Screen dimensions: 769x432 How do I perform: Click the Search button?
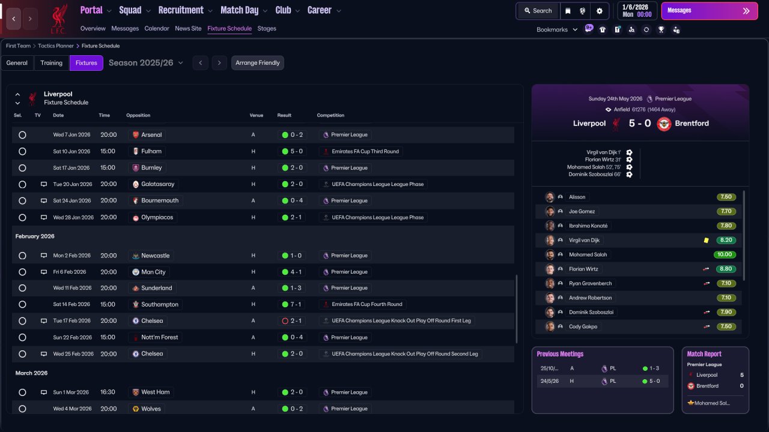tap(538, 11)
